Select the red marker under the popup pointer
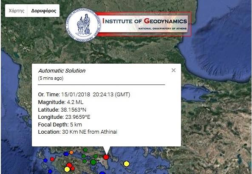The width and height of the screenshot is (252, 174). (106, 157)
